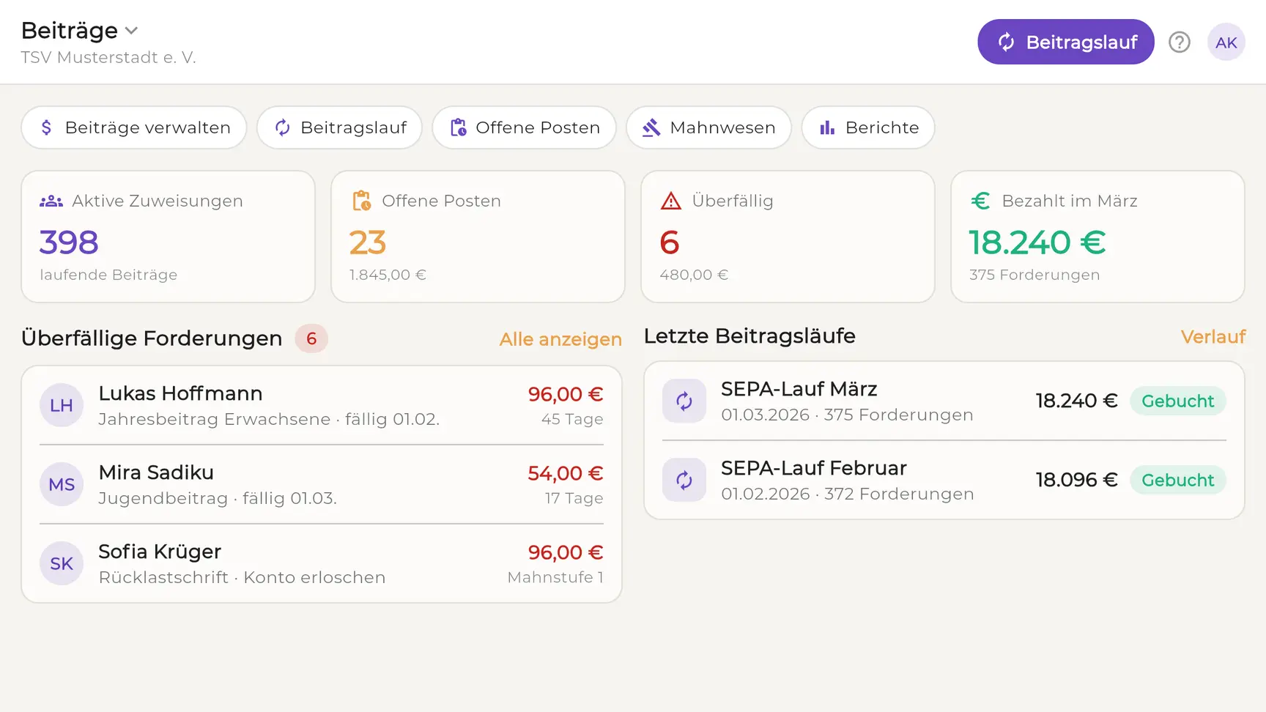Click the 1.845,00 € total under Offene Posten
Viewport: 1266px width, 712px height.
point(388,275)
